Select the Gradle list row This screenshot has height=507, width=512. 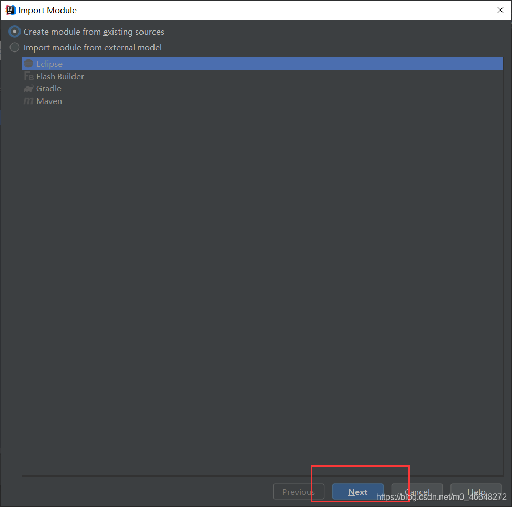[x=262, y=88]
